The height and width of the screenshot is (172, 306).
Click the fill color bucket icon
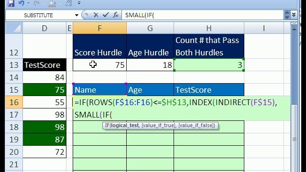[x=52, y=3]
